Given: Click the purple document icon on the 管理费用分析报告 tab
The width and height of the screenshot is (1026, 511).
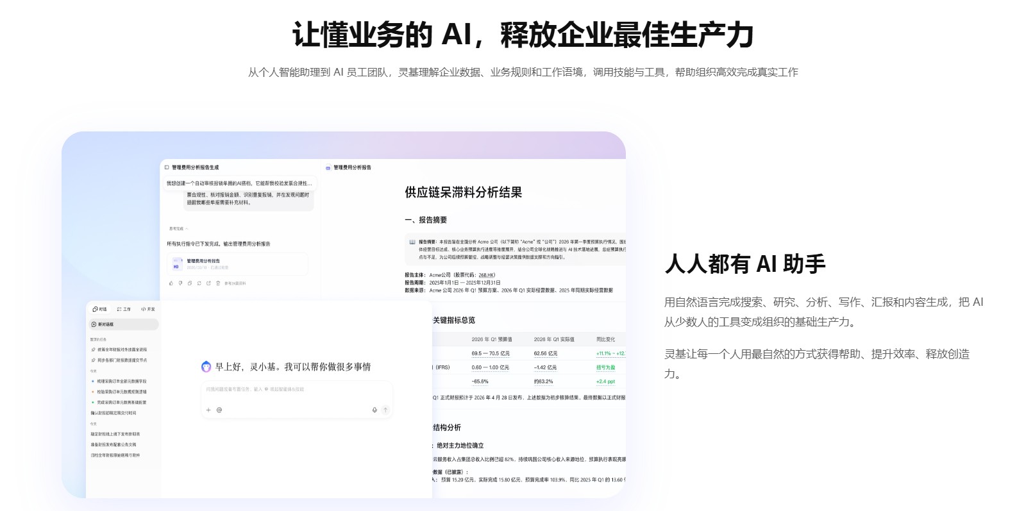Looking at the screenshot, I should point(328,168).
